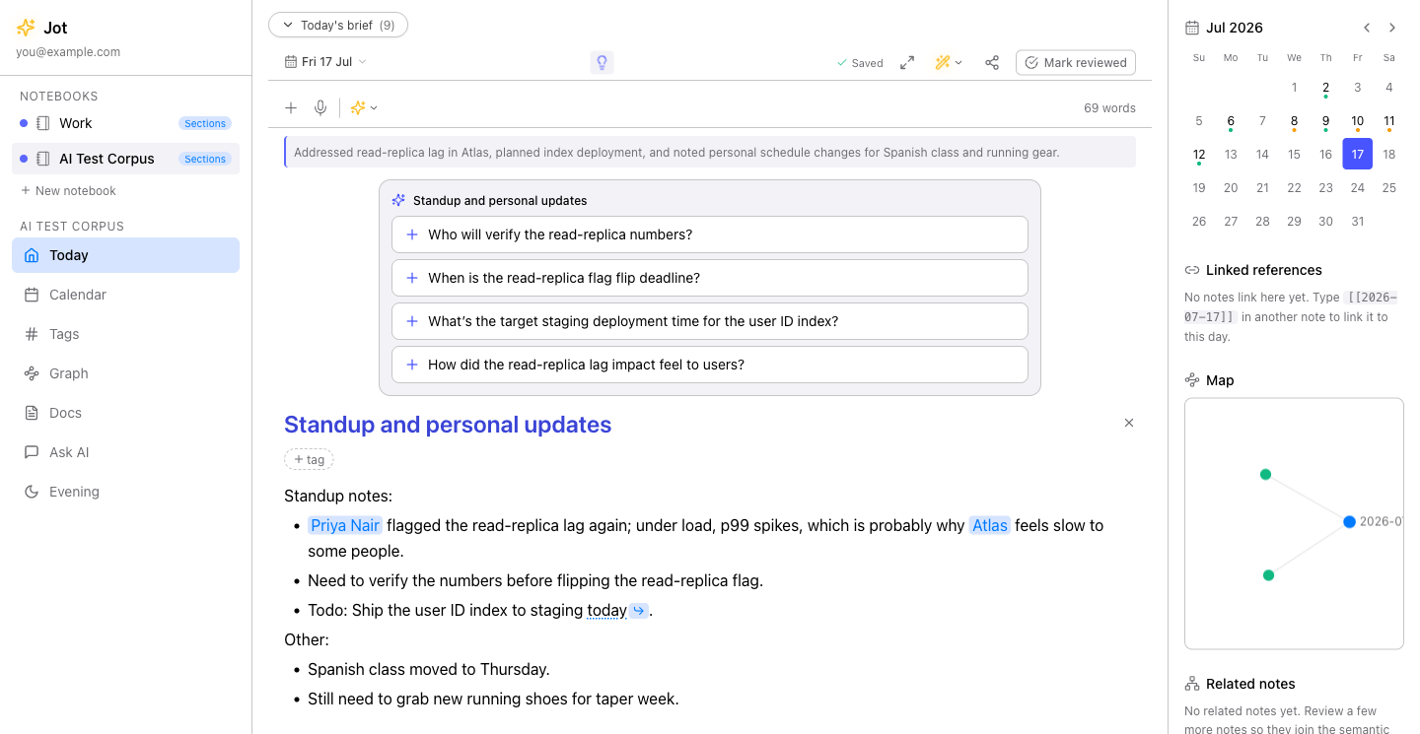Click the share icon

[x=992, y=62]
